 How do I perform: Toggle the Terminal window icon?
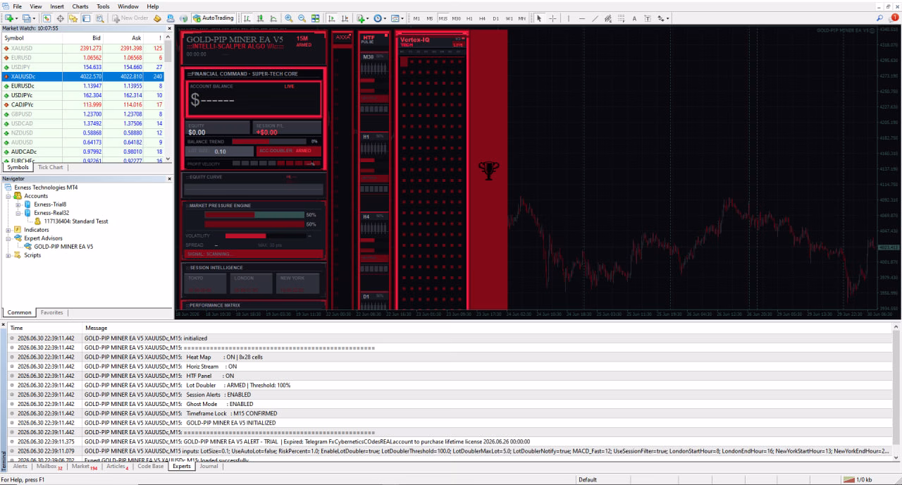pos(86,18)
